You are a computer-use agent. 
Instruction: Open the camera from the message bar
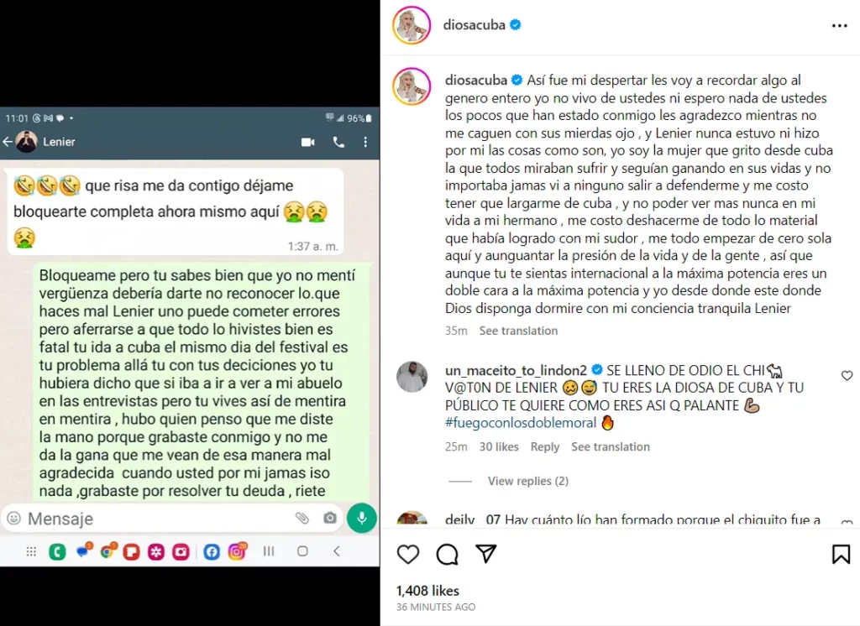329,518
